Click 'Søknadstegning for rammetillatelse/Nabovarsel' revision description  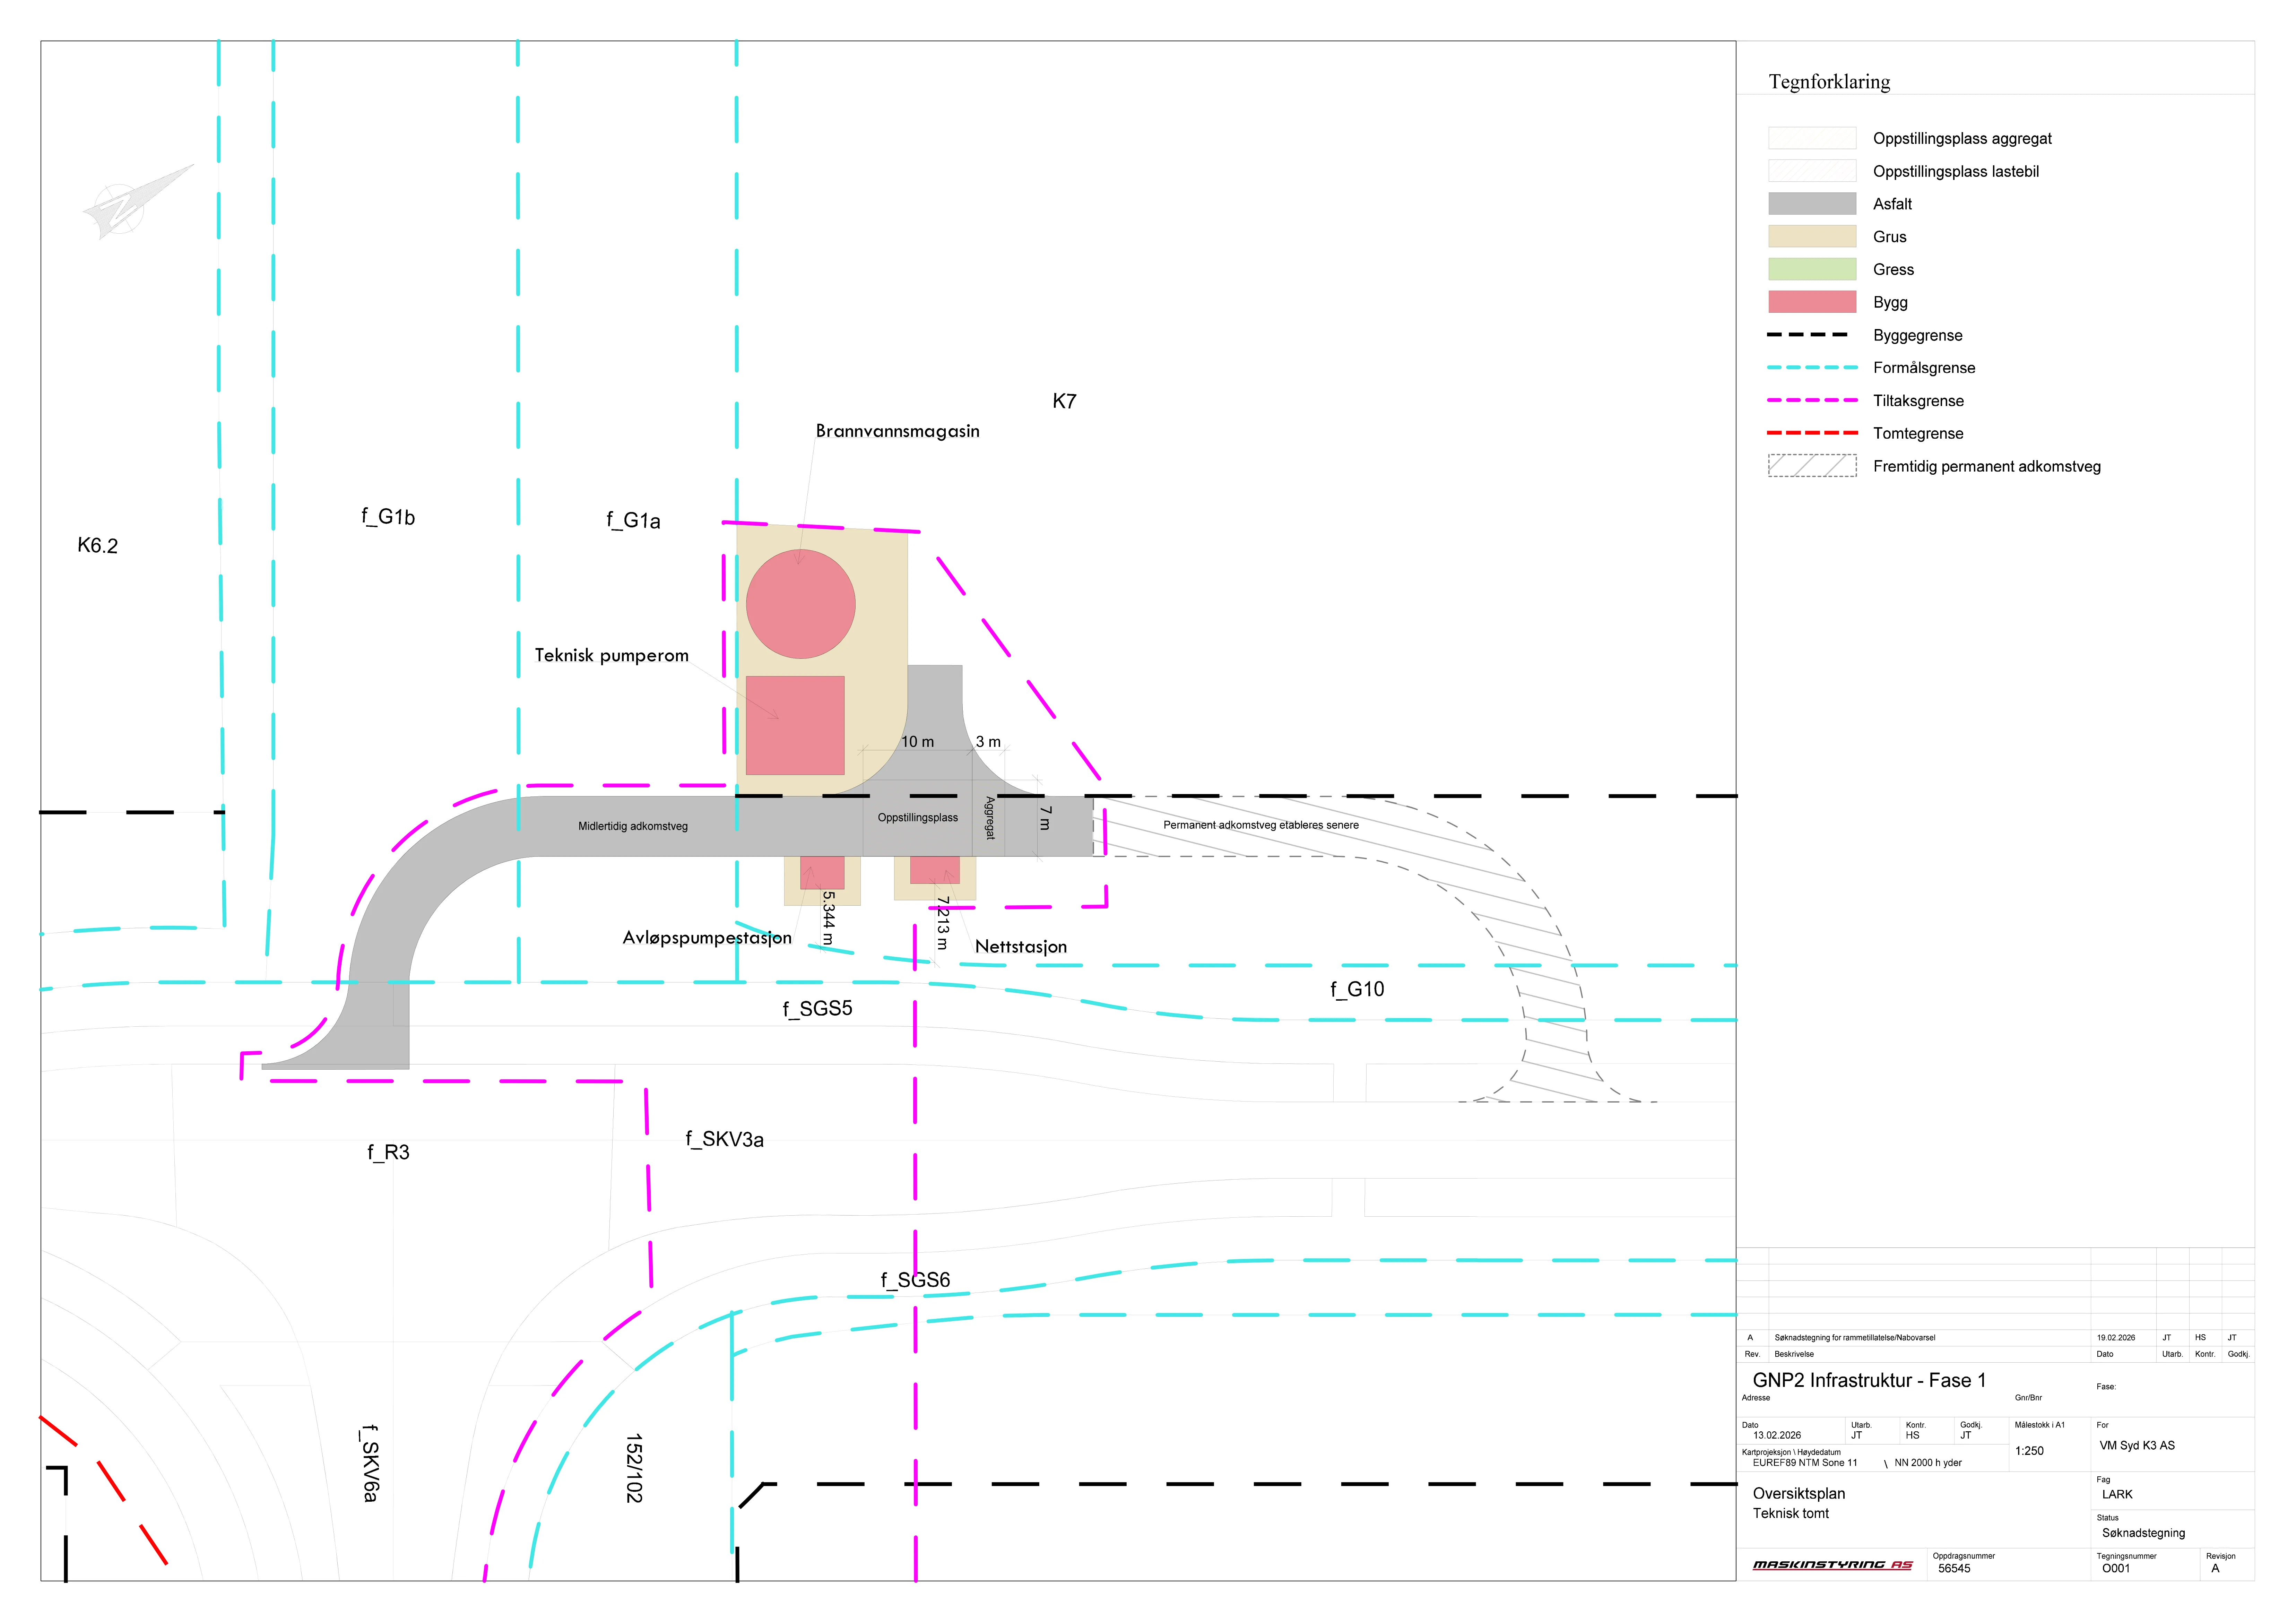pos(1855,1338)
